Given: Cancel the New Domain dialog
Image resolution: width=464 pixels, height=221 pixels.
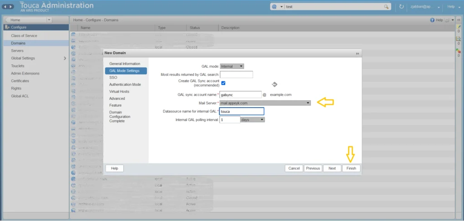Looking at the screenshot, I should (x=294, y=168).
